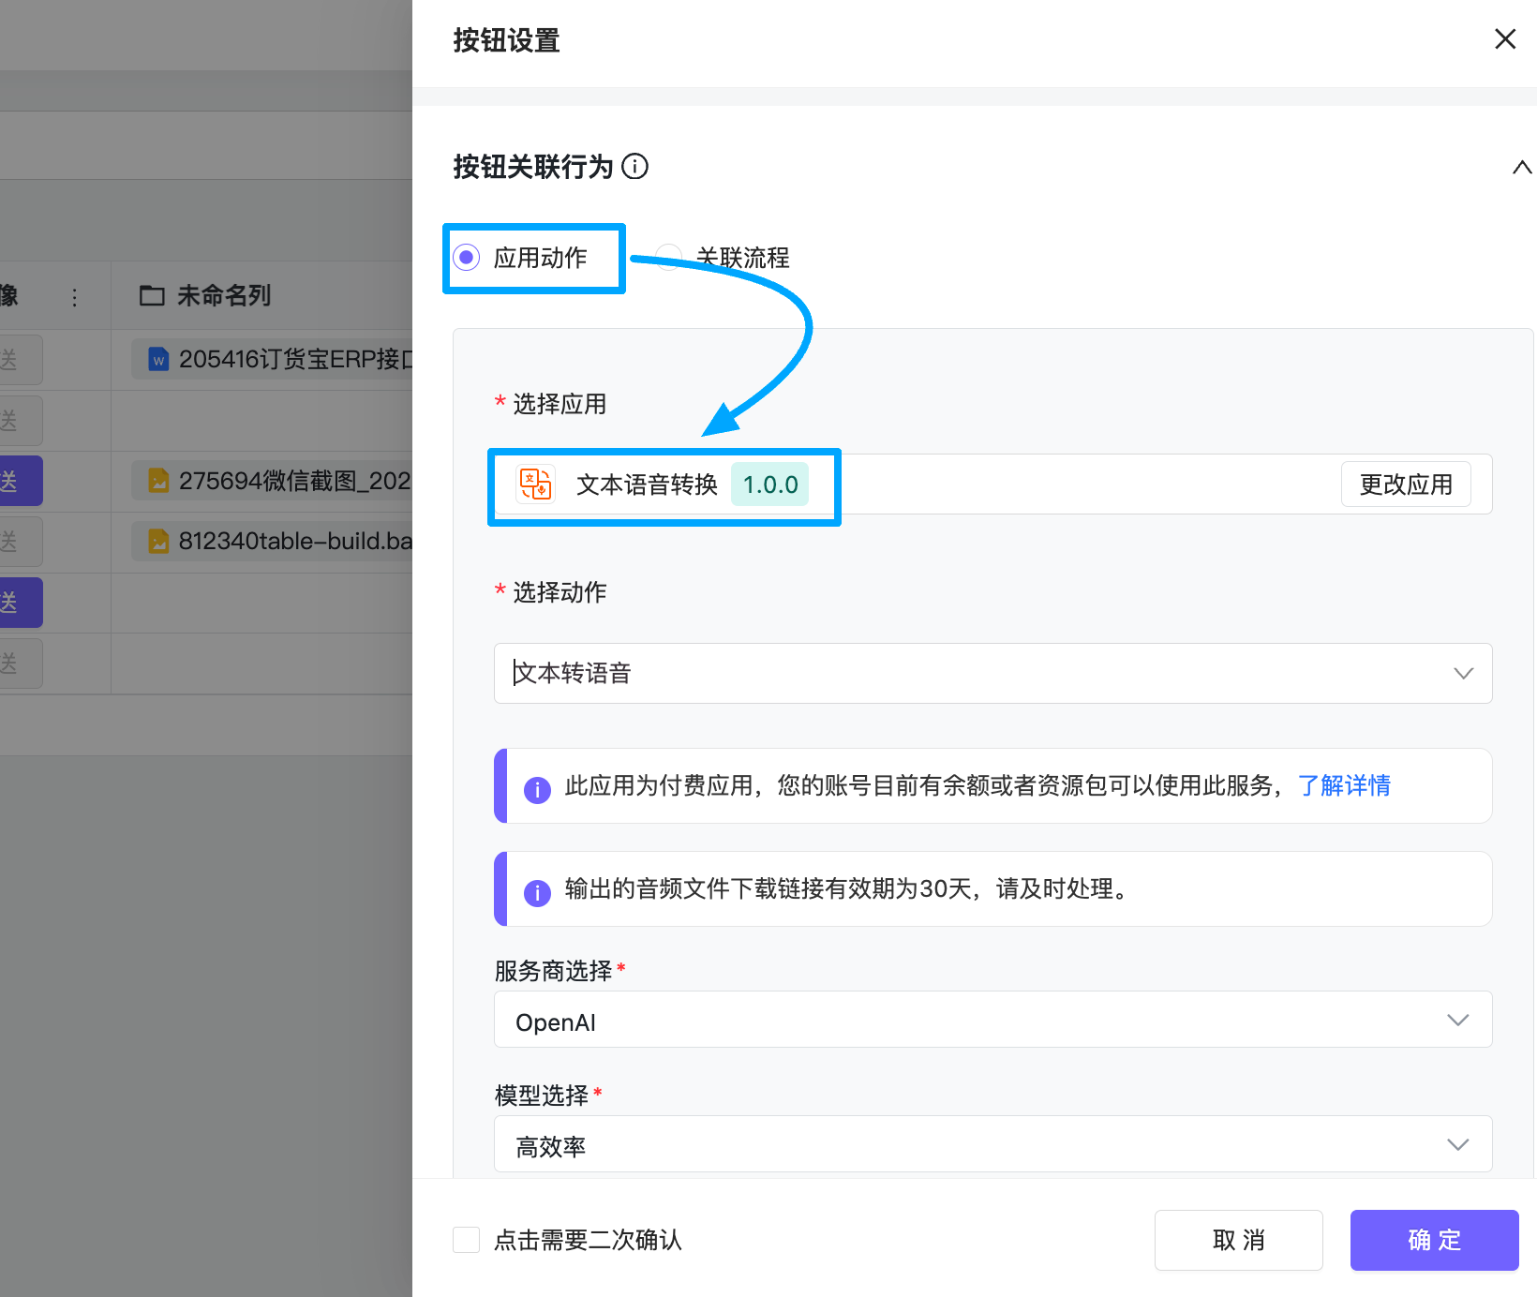
Task: Click the 文本语音转换 app icon
Action: [x=536, y=485]
